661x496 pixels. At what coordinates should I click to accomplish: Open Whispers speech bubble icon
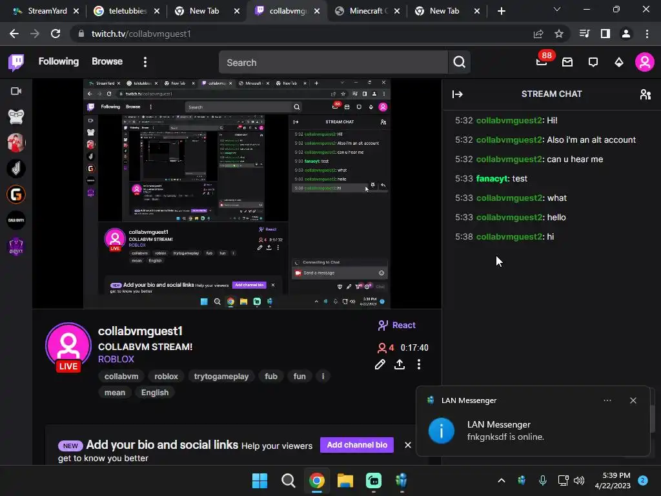pos(593,63)
